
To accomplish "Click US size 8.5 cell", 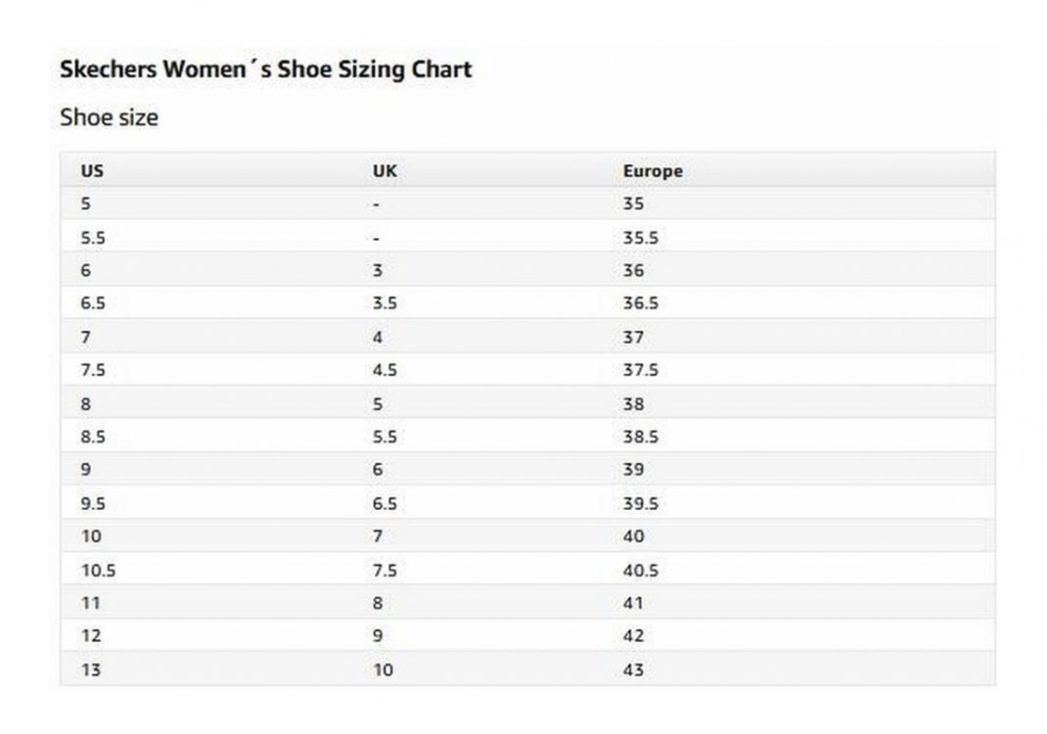I will pyautogui.click(x=92, y=437).
